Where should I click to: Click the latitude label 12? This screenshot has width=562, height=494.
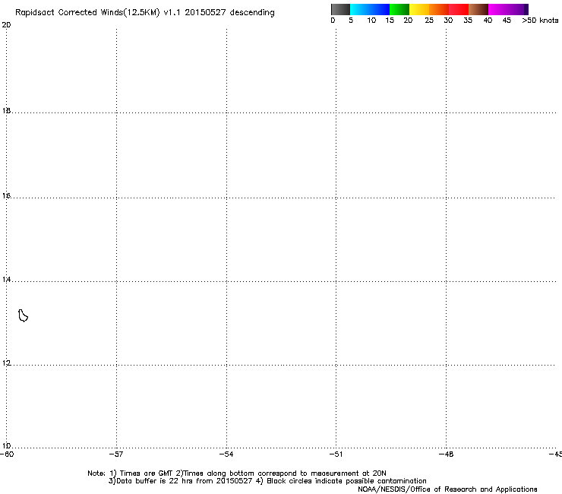[6, 363]
